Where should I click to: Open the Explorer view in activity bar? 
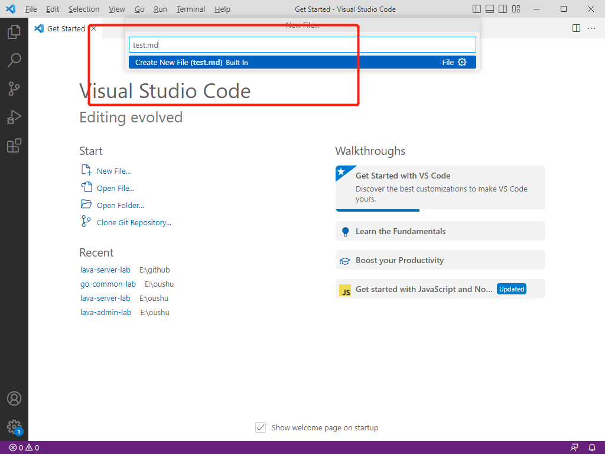(14, 32)
